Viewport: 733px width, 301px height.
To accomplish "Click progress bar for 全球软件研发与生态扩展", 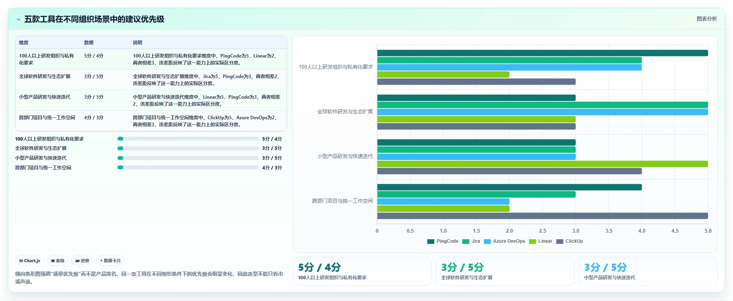I will coord(188,148).
